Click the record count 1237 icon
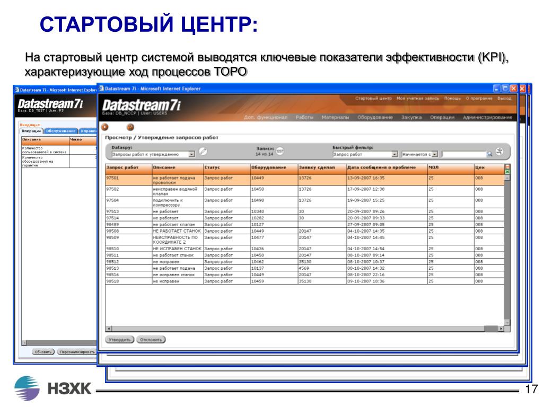Image resolution: width=543 pixels, height=407 pixels. coord(280,151)
